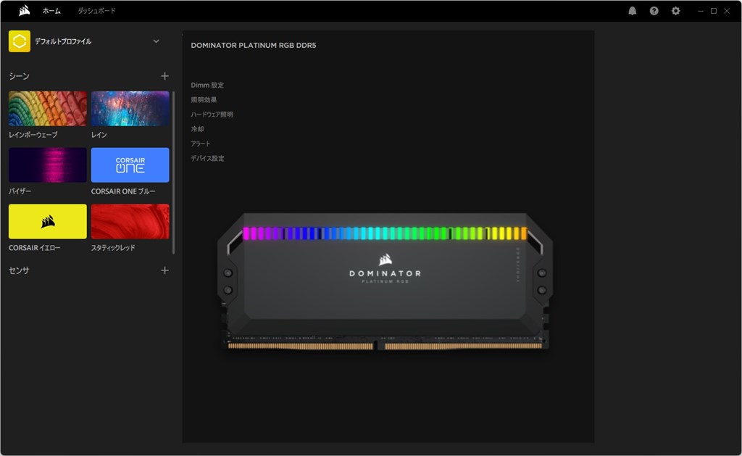Switch to the ホーム tab
This screenshot has height=456, width=742.
click(51, 10)
